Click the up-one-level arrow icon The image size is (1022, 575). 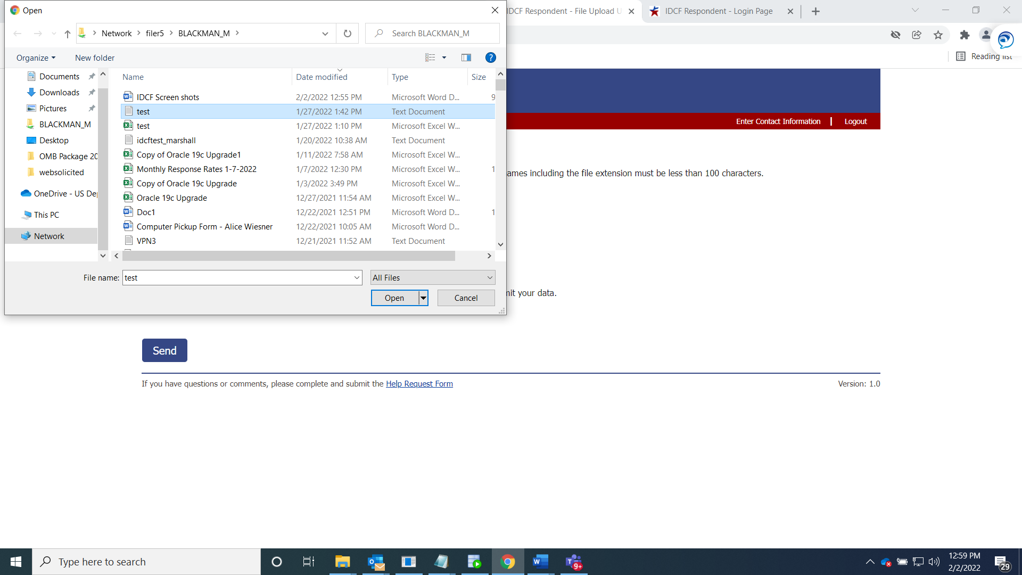(x=68, y=34)
